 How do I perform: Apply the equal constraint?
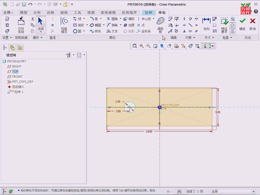coord(197,25)
